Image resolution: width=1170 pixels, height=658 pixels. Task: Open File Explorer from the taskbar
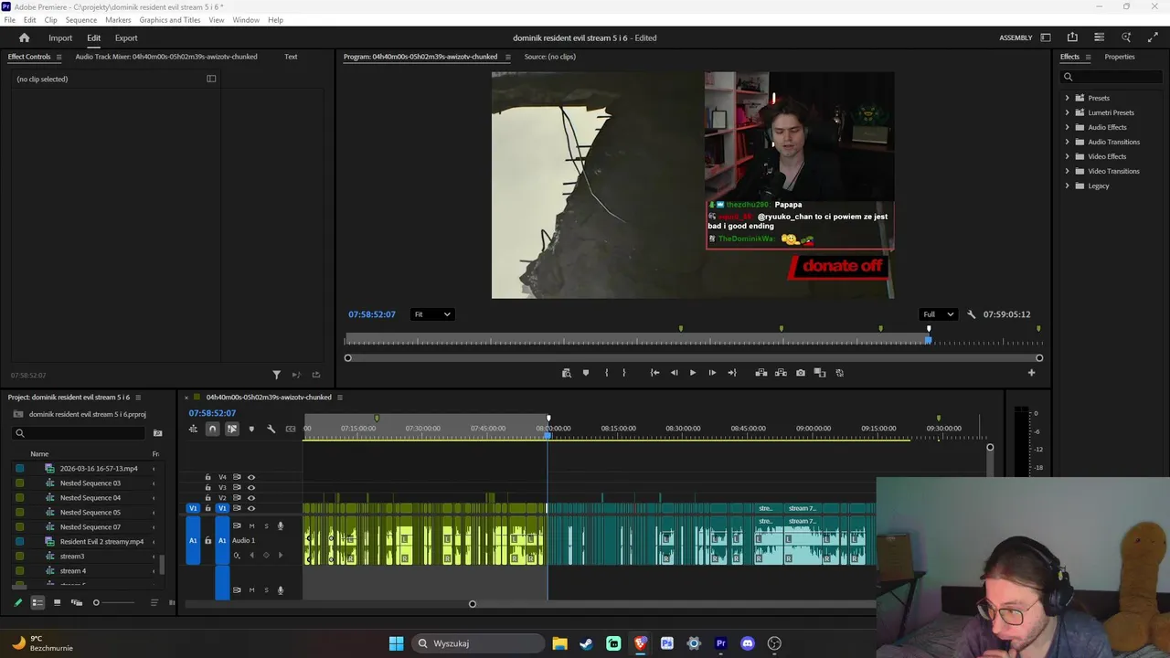pos(559,643)
